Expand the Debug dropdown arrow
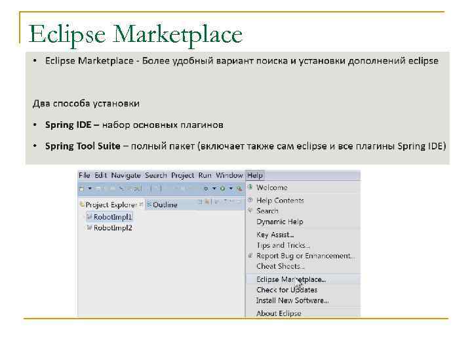472x354 pixels. (214, 188)
